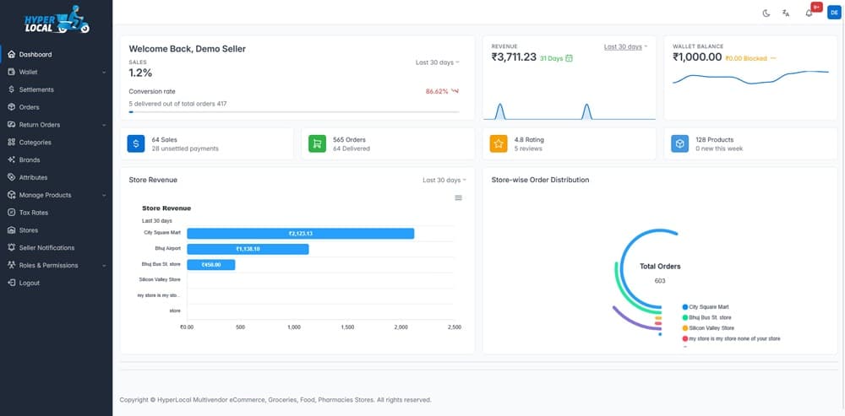Click the blue box Products icon
Screen dimensions: 845x416
680,143
